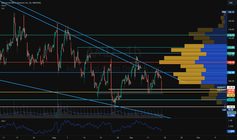Click the 112.46 price level label
This screenshot has width=237, height=140.
pyautogui.click(x=231, y=53)
